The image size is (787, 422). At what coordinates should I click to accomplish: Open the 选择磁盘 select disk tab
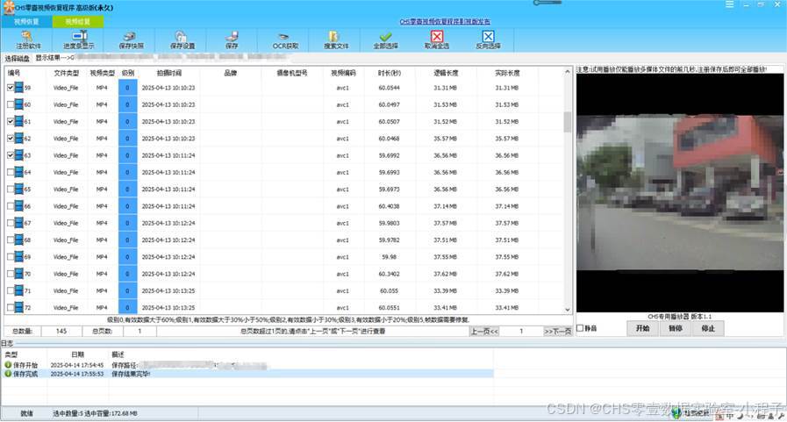pyautogui.click(x=17, y=58)
